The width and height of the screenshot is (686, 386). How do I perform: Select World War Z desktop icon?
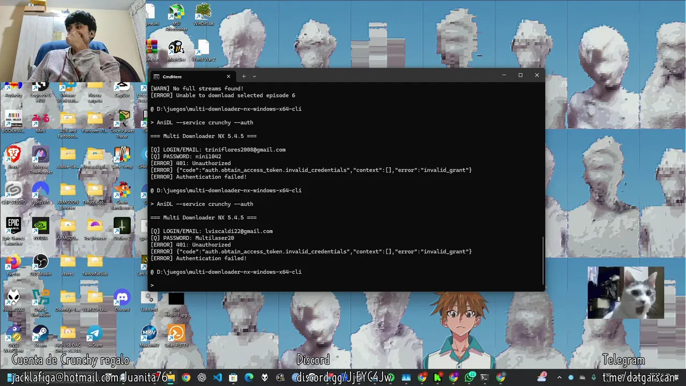coord(204,51)
